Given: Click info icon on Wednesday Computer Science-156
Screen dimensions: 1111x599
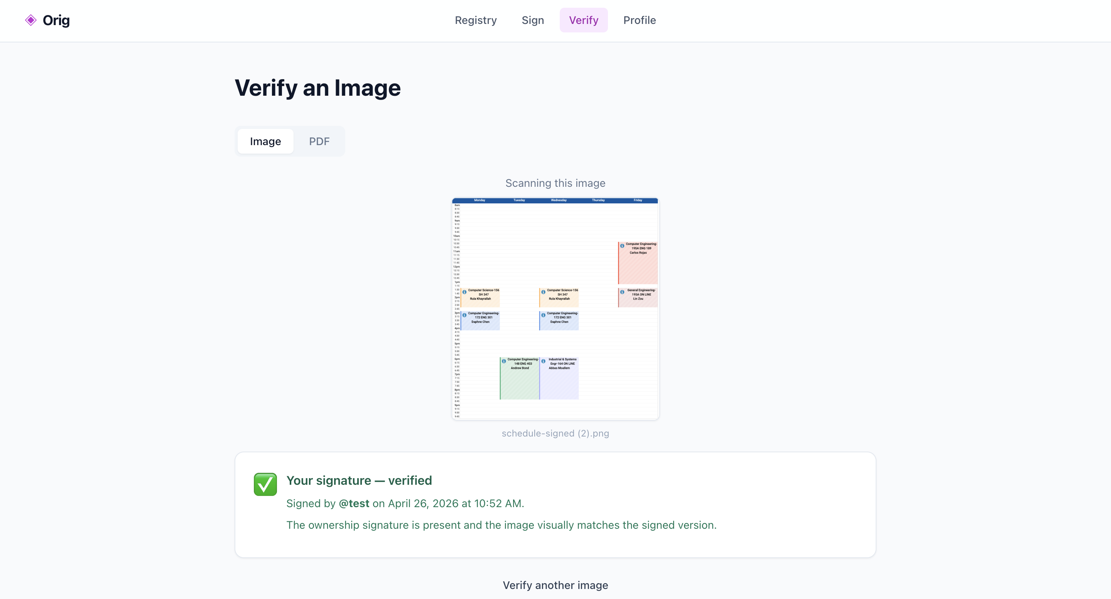Looking at the screenshot, I should pyautogui.click(x=544, y=292).
